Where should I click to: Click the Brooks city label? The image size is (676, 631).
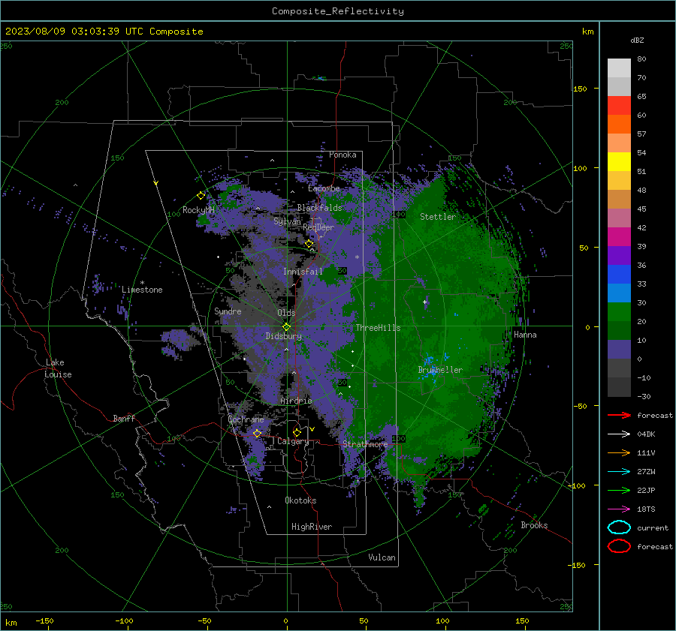pyautogui.click(x=534, y=525)
